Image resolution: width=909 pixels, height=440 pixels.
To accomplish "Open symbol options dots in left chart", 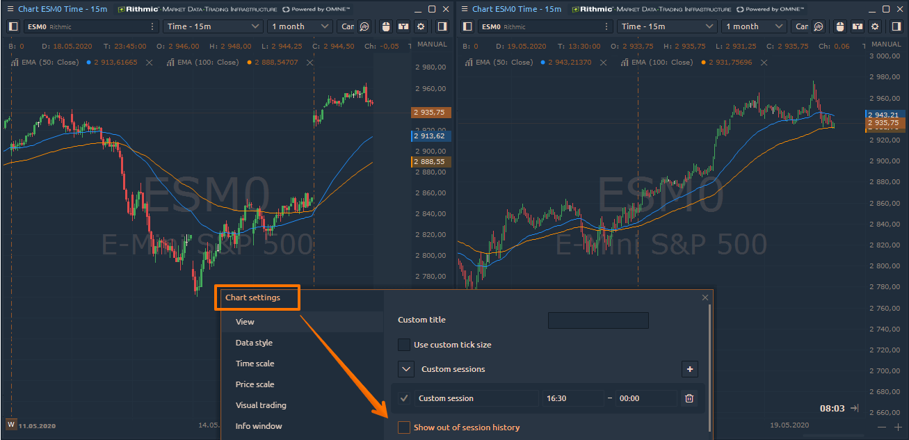I will 152,26.
